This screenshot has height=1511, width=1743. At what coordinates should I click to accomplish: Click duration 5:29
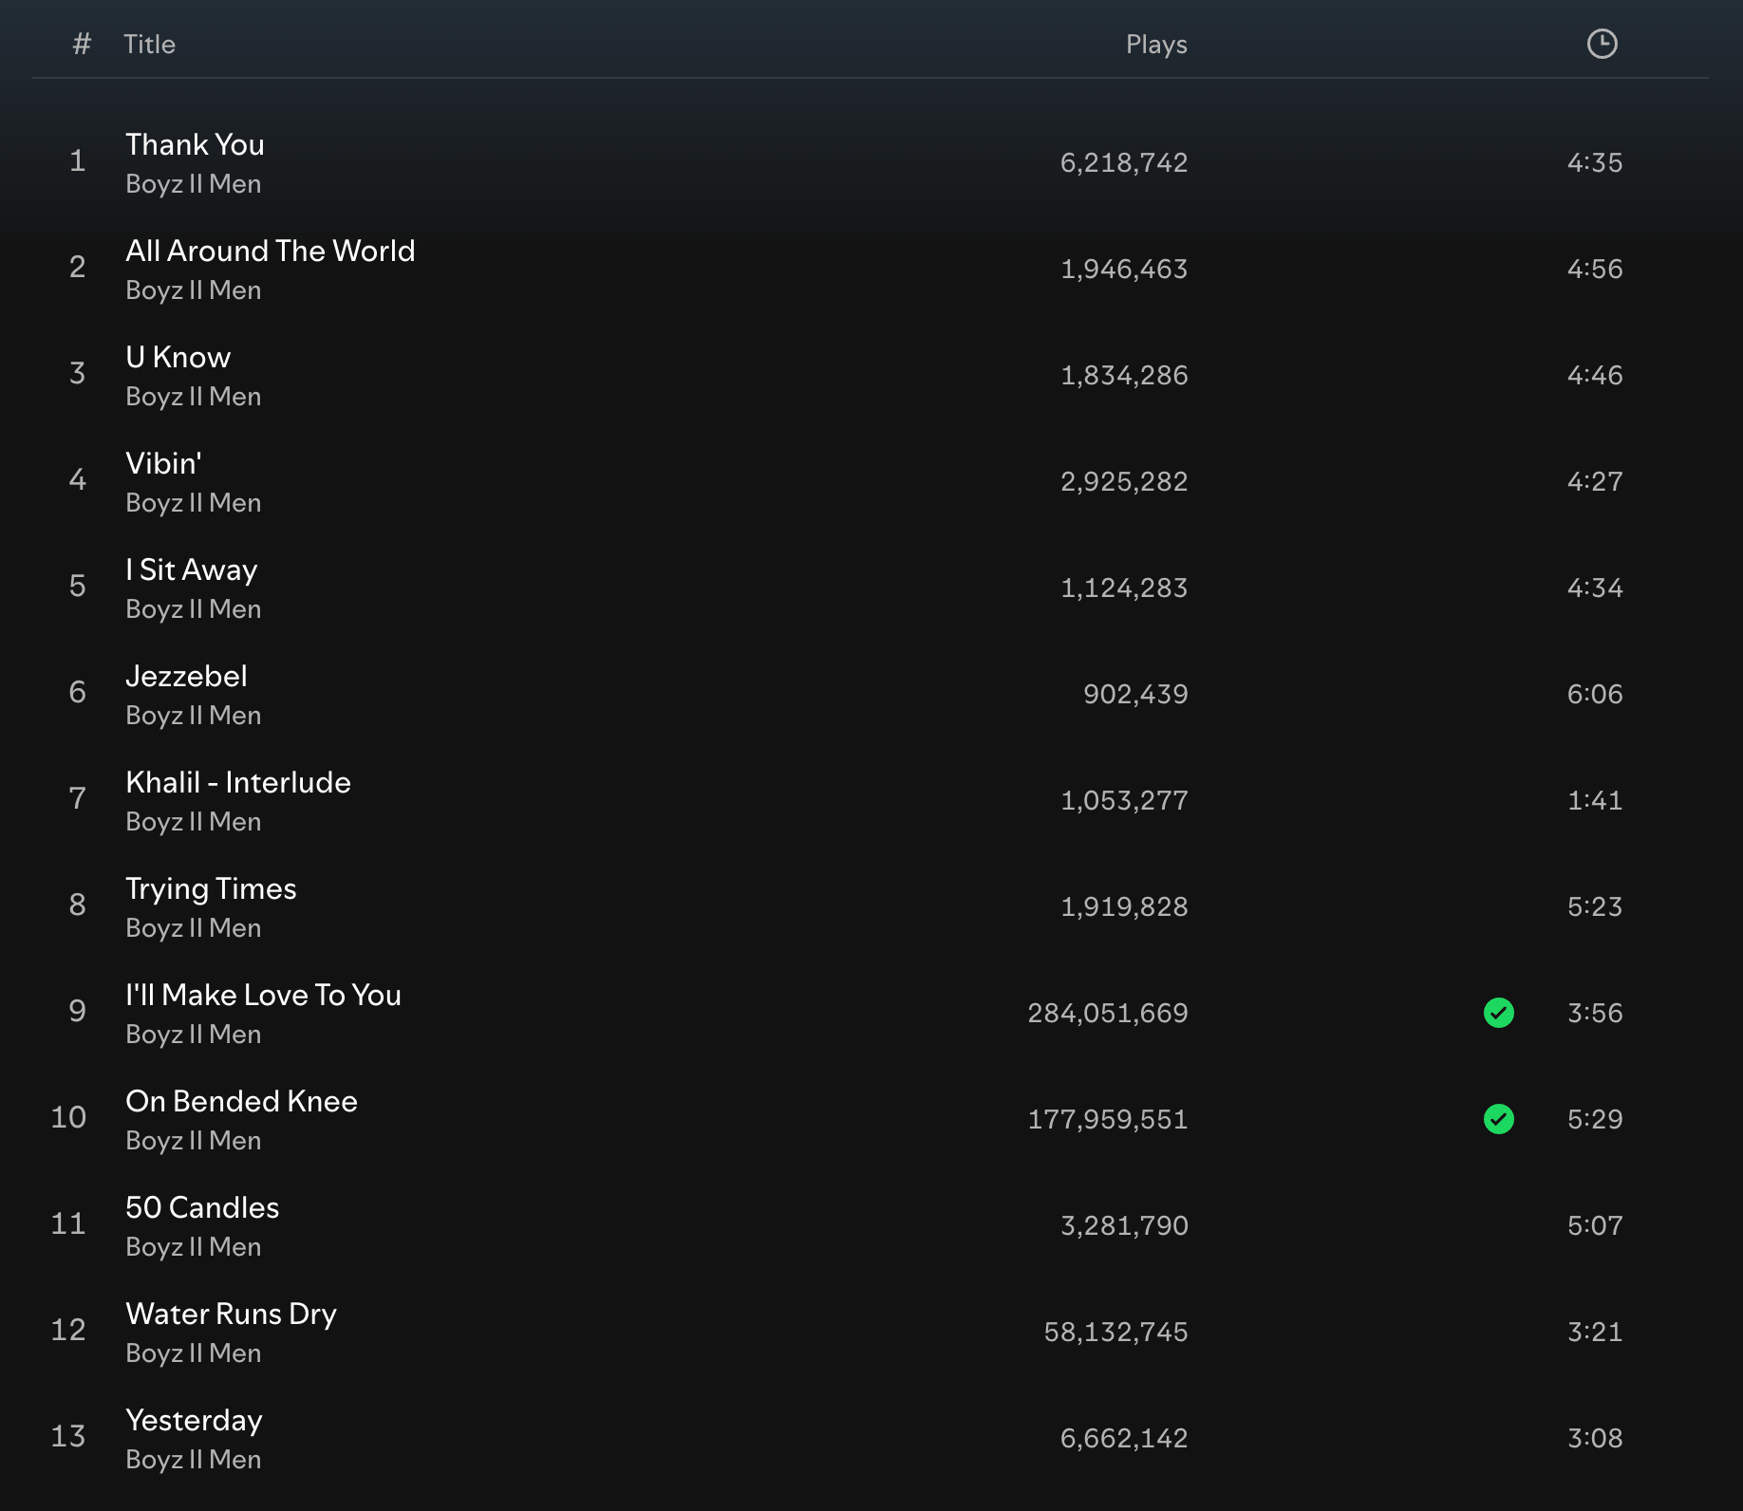click(1595, 1119)
